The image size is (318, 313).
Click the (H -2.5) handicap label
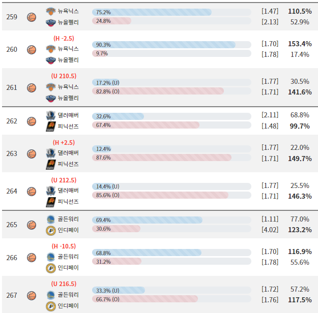(64, 38)
